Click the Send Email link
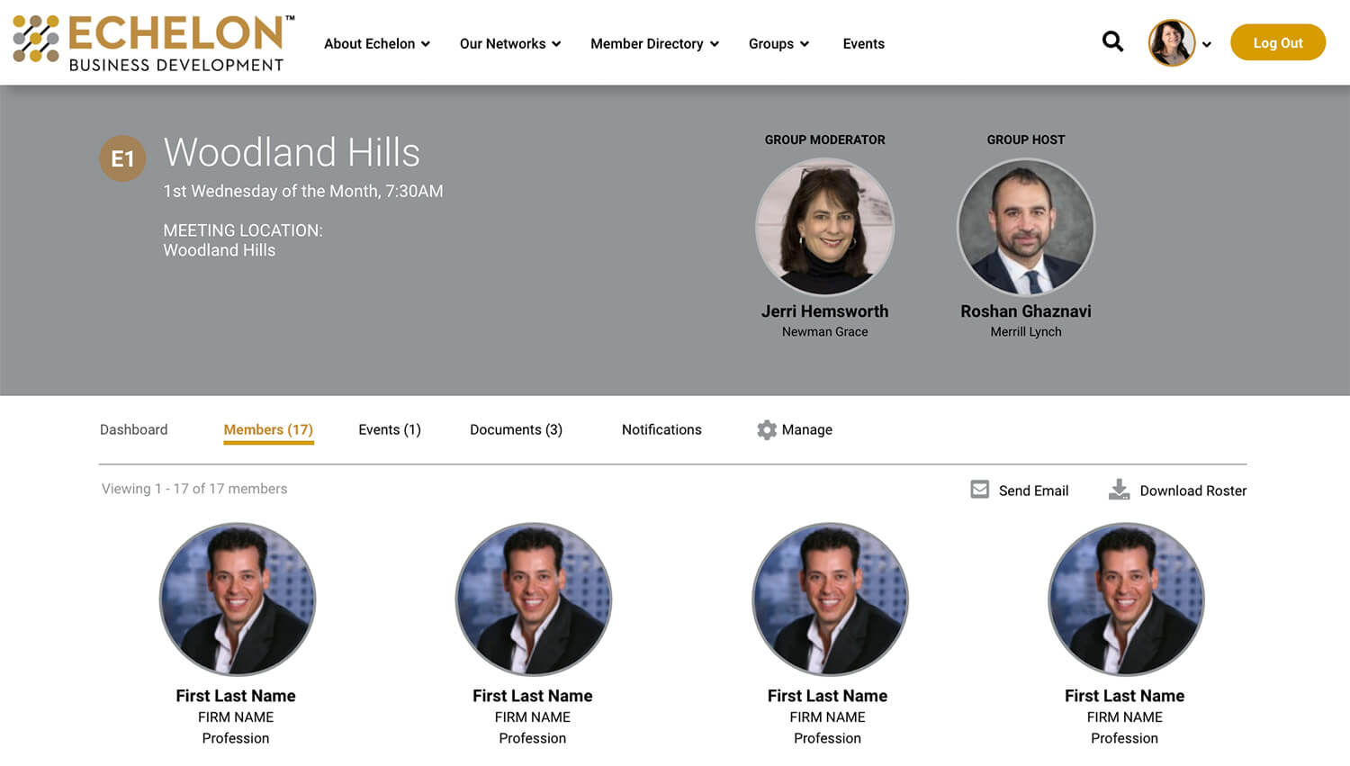The height and width of the screenshot is (766, 1350). (x=1033, y=491)
